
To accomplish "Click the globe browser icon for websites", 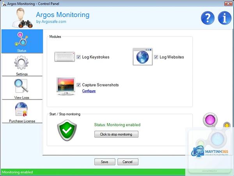I will click(143, 57).
